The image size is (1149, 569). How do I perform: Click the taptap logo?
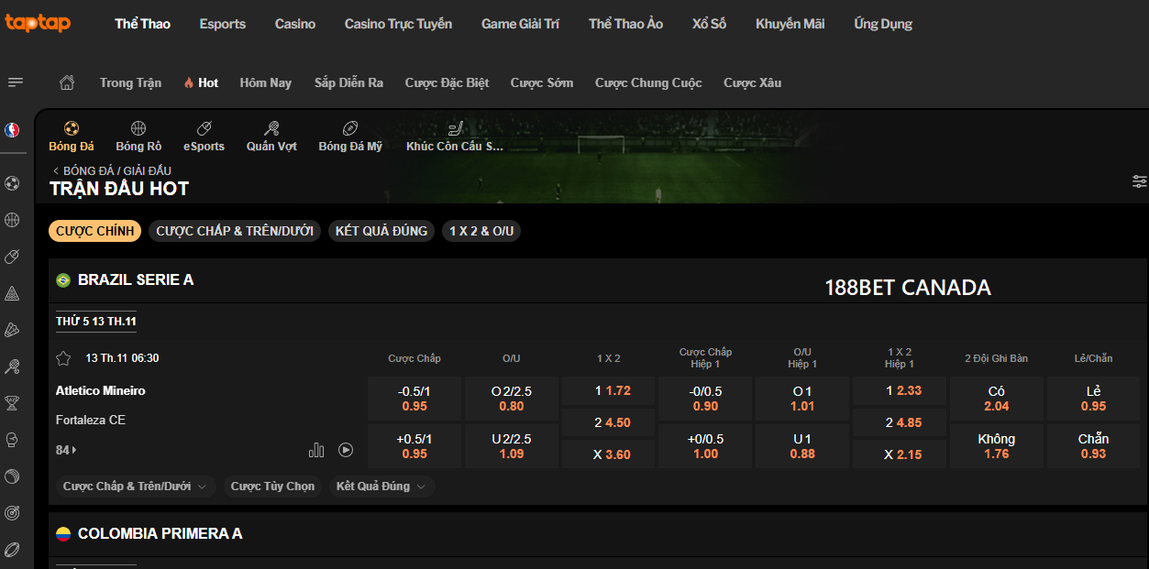[x=38, y=23]
